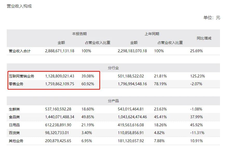This screenshot has width=227, height=151.
Task: Click the 本报告期 column header
Action: point(79,34)
